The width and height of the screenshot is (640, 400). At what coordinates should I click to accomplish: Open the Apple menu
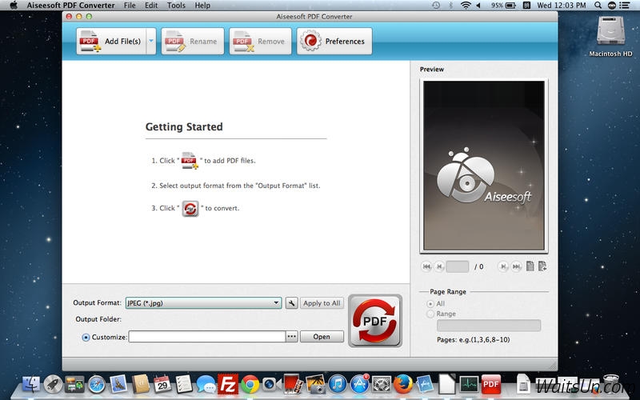tap(14, 6)
